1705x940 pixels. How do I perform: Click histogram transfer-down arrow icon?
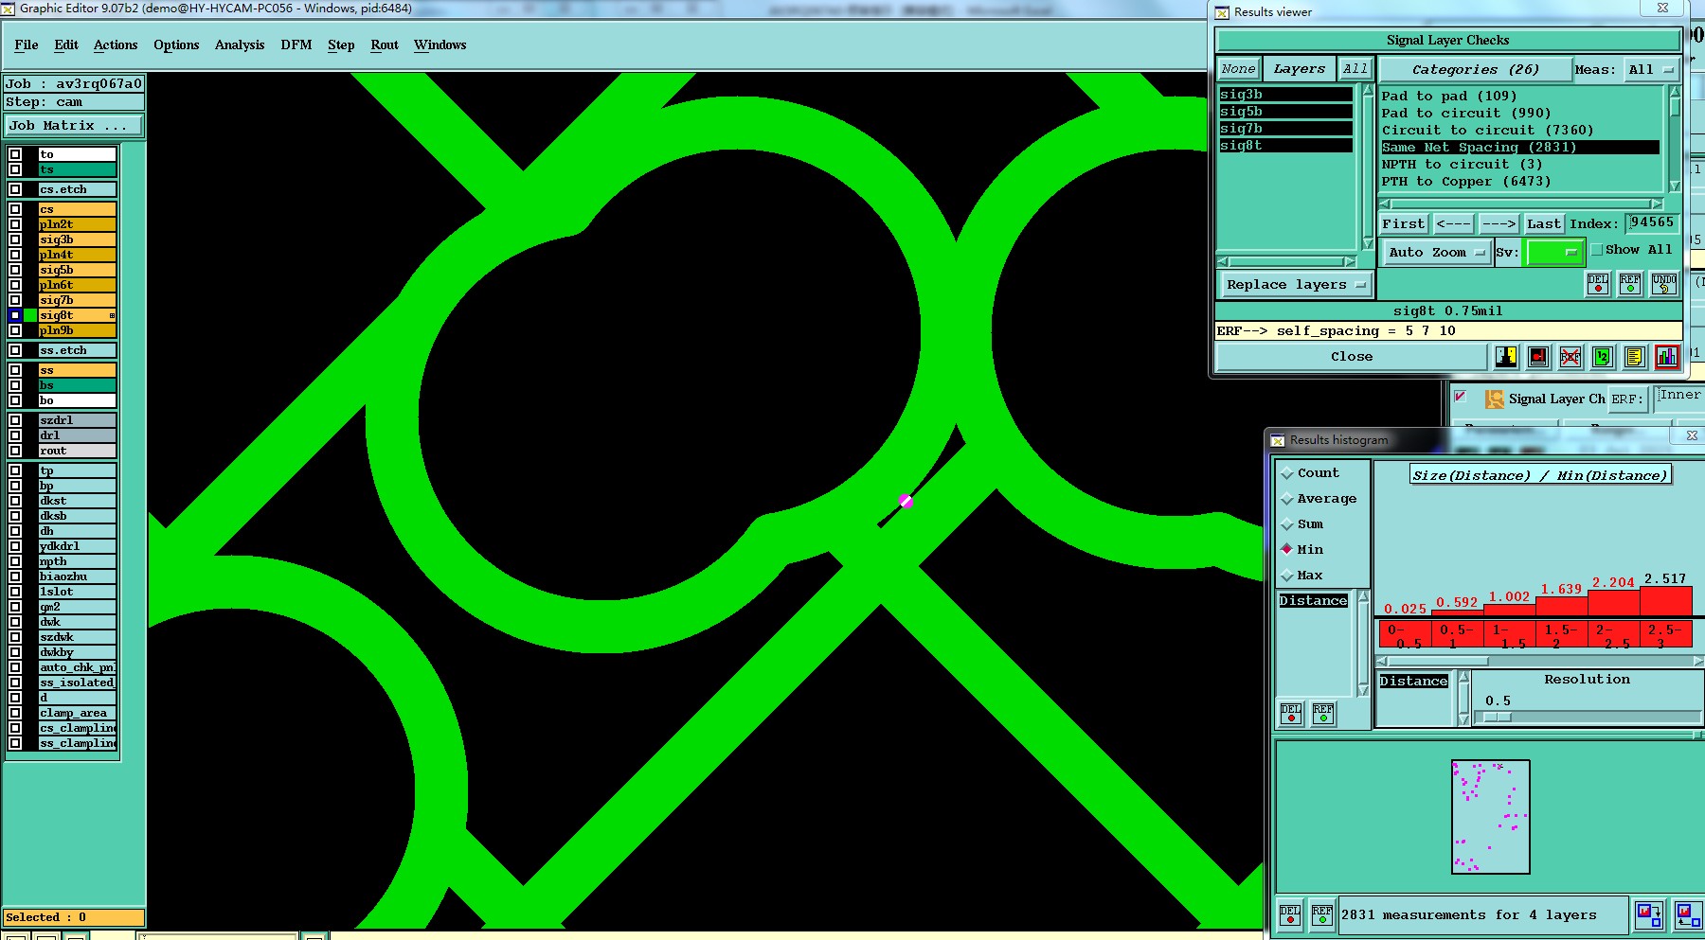[1649, 915]
